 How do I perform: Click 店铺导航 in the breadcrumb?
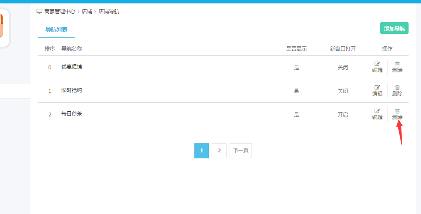109,12
